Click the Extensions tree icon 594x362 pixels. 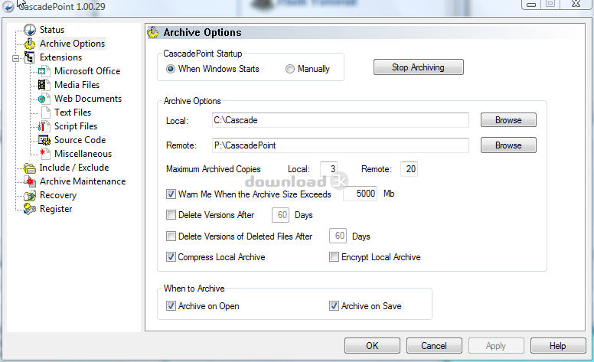click(x=30, y=57)
